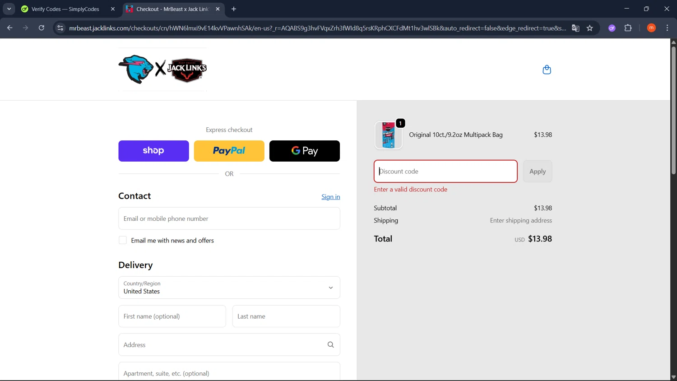Open the Extensions puzzle icon

(628, 28)
